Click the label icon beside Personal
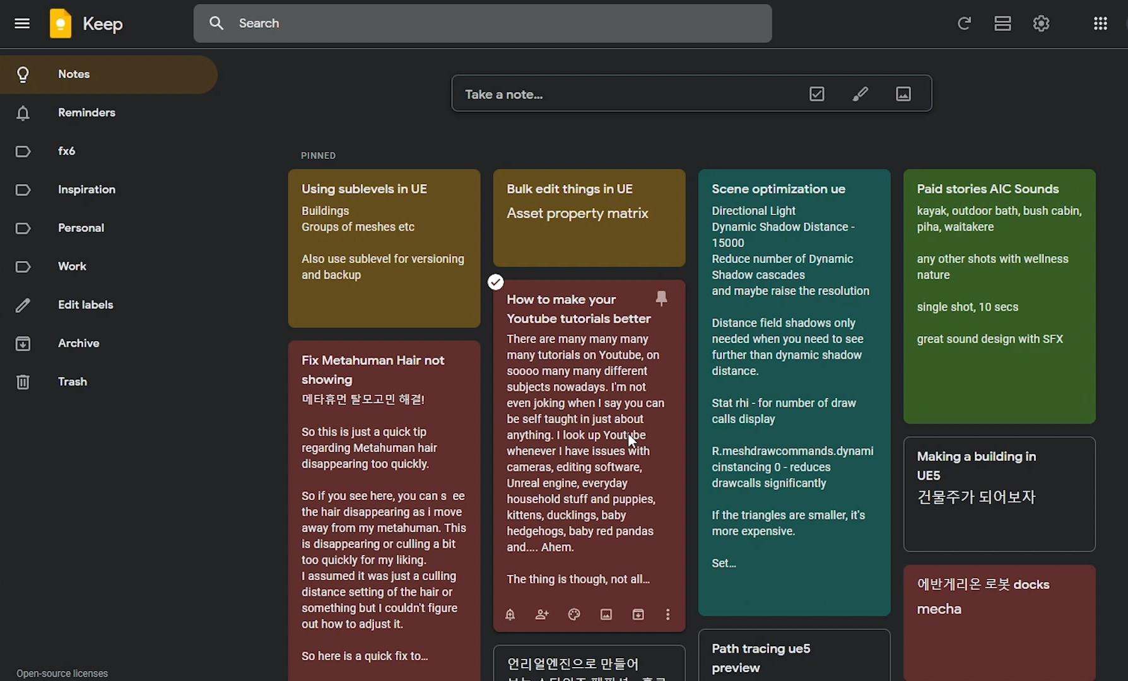The height and width of the screenshot is (681, 1128). pyautogui.click(x=23, y=228)
